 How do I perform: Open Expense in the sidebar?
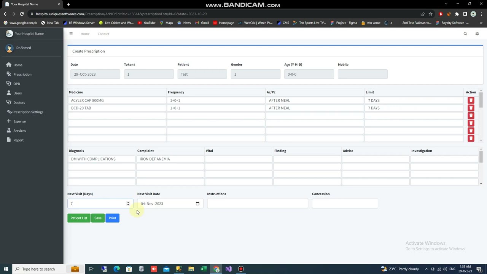pos(19,121)
